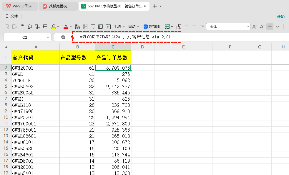
Task: Select header cell 客户代码
Action: [36, 57]
